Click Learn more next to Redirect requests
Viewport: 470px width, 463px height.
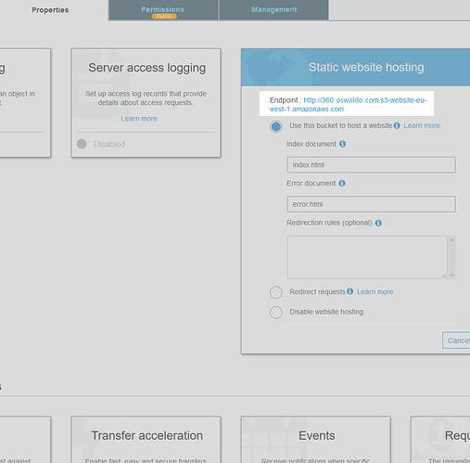pos(375,292)
